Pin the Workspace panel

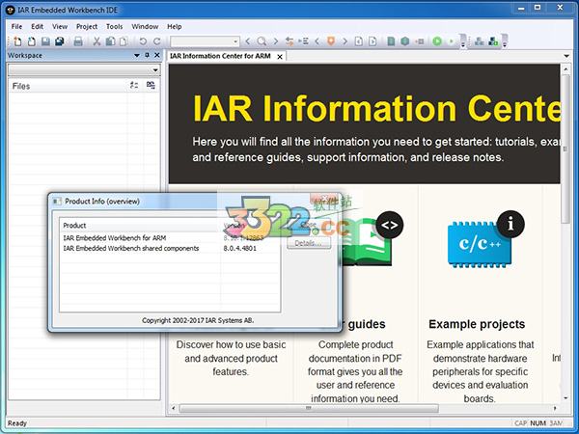(145, 56)
